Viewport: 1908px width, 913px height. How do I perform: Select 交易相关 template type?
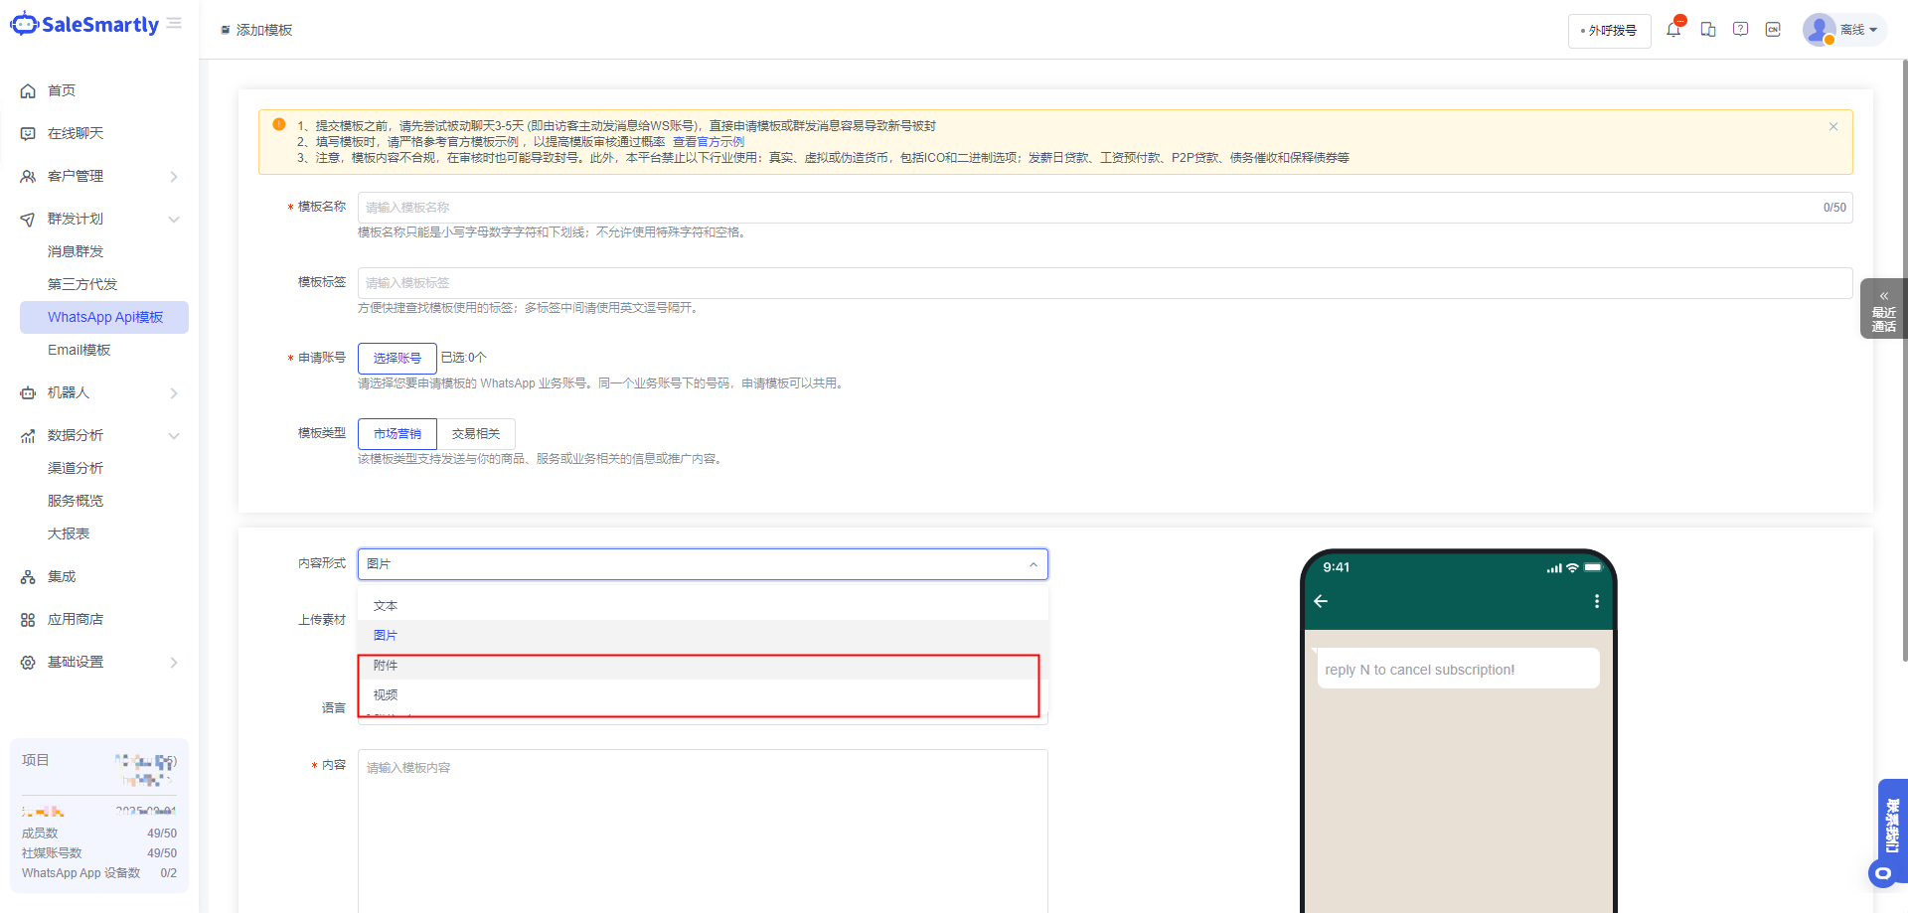click(x=476, y=434)
